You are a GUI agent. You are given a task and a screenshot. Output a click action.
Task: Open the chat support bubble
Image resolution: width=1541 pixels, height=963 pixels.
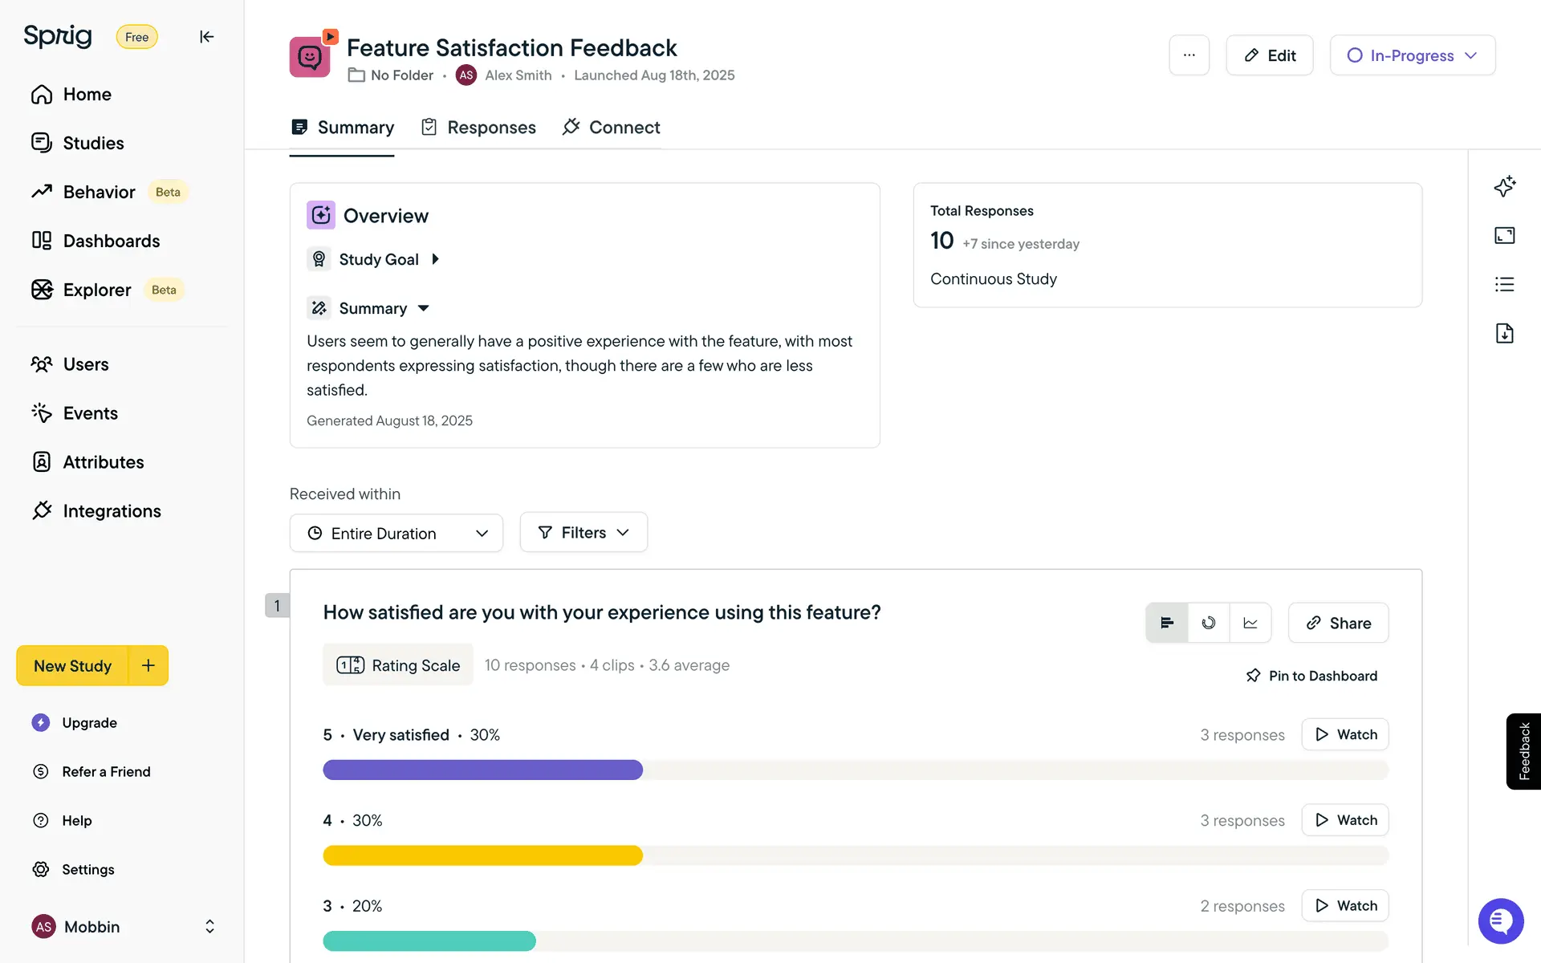pyautogui.click(x=1500, y=920)
